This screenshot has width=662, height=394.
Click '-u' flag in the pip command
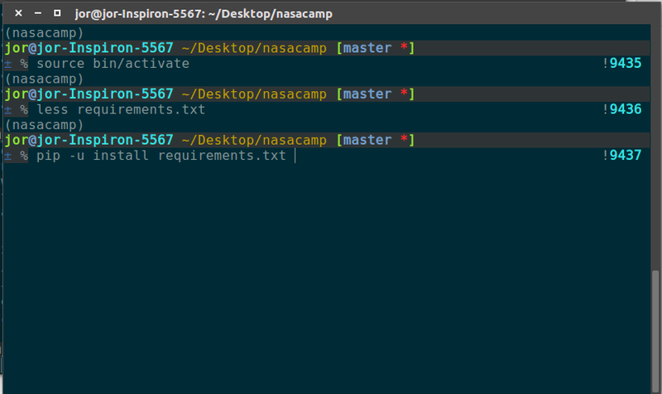[x=76, y=156]
